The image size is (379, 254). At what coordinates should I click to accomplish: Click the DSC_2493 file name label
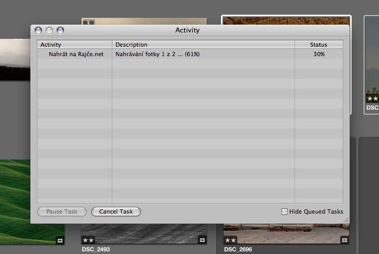(96, 249)
